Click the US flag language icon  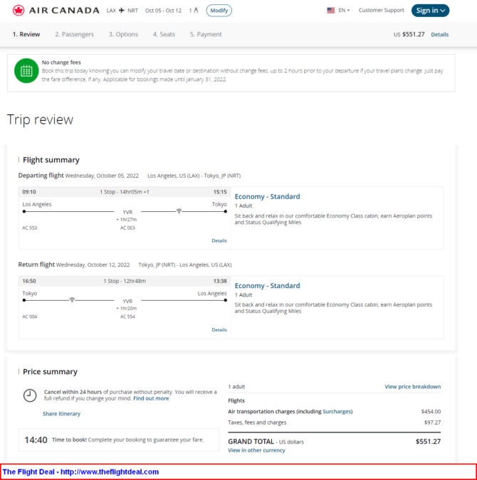[x=331, y=10]
